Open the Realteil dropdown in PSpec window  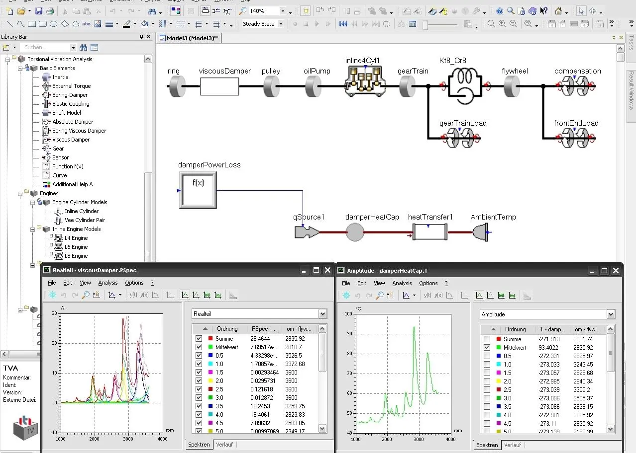[x=322, y=314]
